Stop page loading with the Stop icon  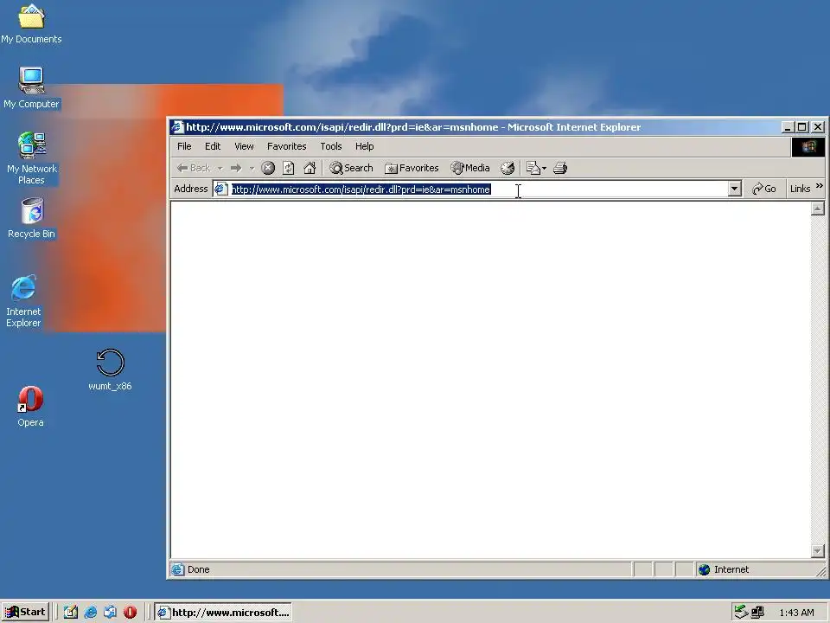[x=268, y=168]
